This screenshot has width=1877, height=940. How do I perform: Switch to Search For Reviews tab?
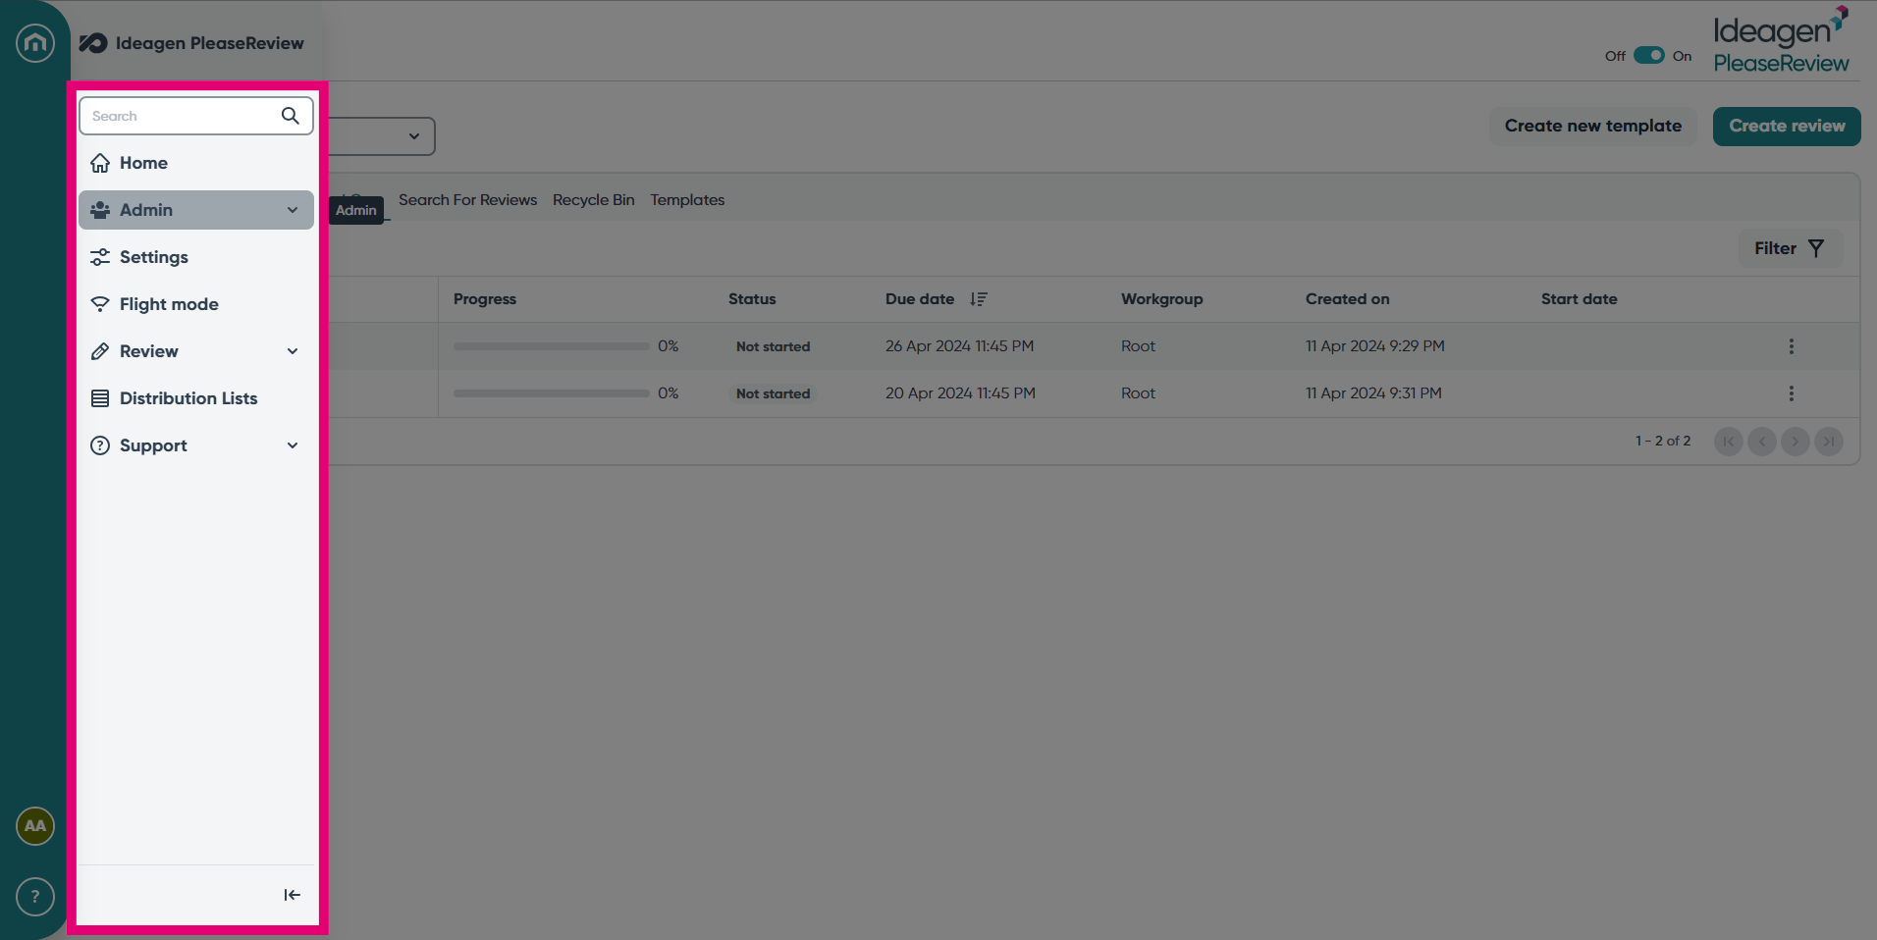pos(467,200)
